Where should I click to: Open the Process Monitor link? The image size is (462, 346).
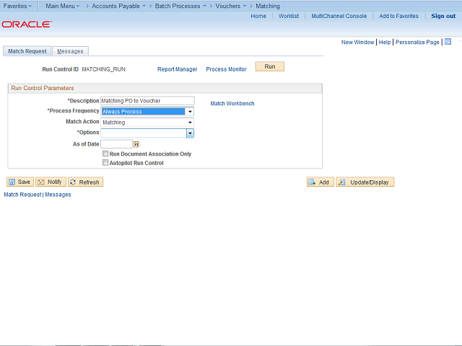click(226, 69)
